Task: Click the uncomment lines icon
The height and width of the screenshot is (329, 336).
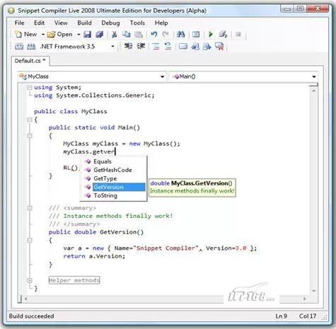Action: (x=168, y=46)
